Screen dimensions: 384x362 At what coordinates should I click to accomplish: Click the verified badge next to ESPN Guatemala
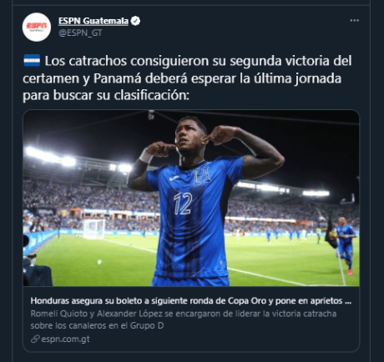click(x=135, y=21)
